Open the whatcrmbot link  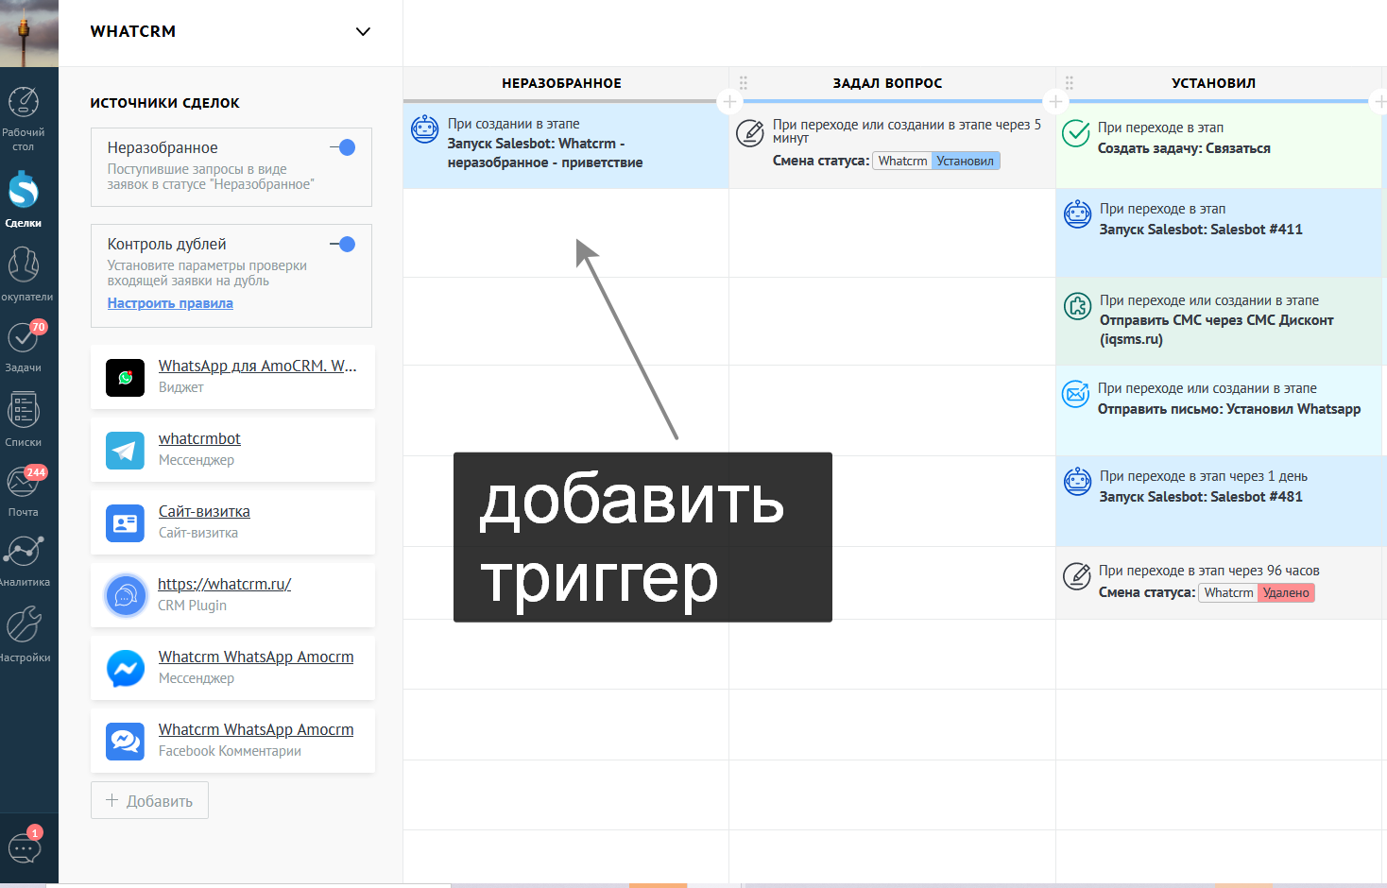click(199, 438)
